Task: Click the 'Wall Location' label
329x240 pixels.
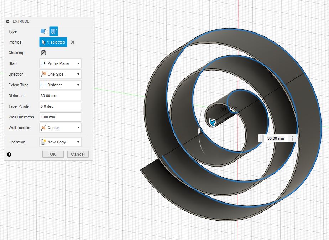Action: coord(20,128)
